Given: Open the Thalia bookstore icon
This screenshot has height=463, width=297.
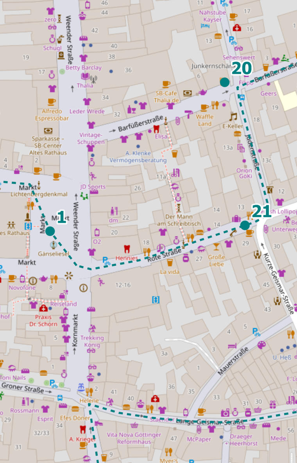Looking at the screenshot, I should coord(86,76).
